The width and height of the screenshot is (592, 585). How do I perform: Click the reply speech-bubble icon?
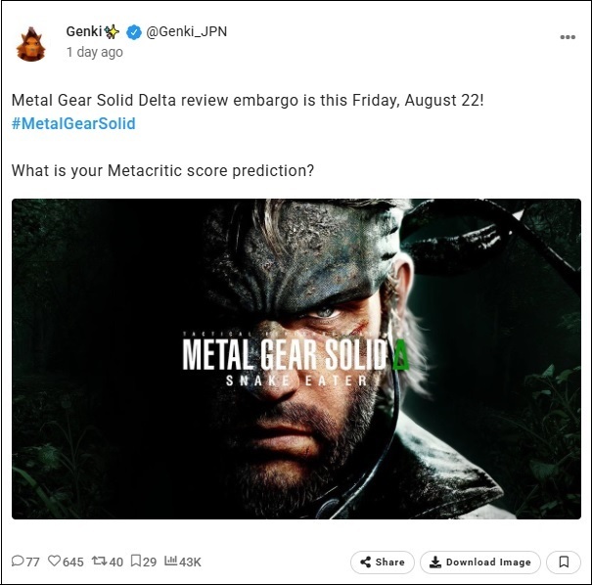click(x=18, y=561)
